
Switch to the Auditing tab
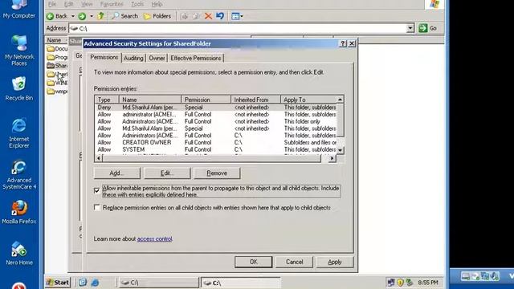pyautogui.click(x=133, y=58)
